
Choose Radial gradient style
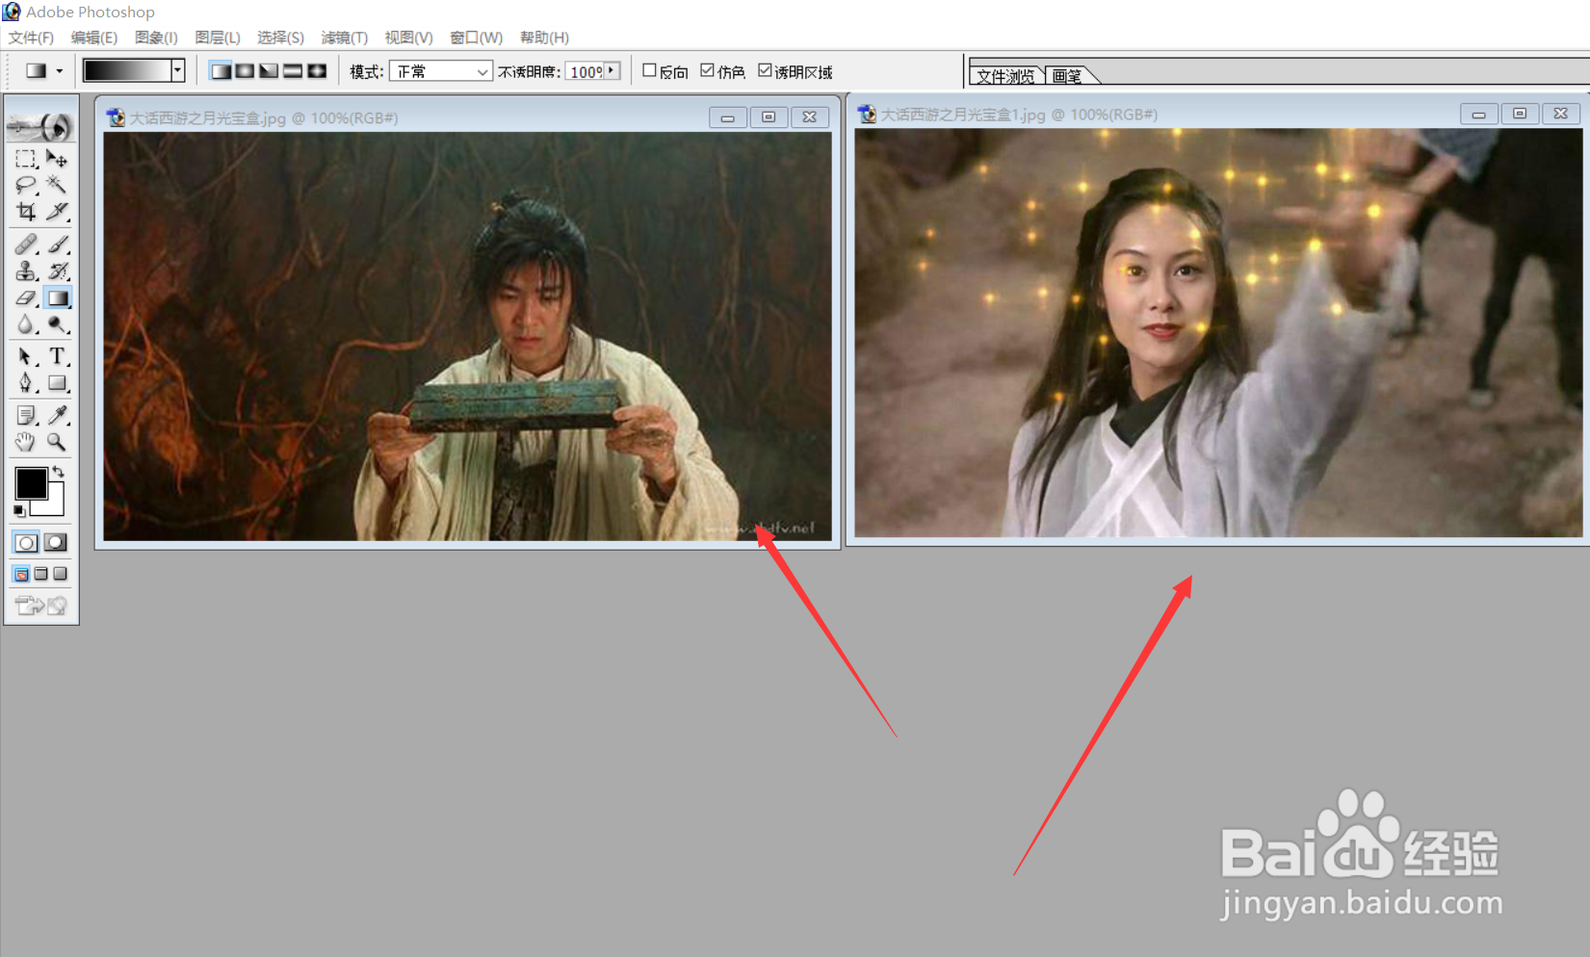pyautogui.click(x=245, y=70)
